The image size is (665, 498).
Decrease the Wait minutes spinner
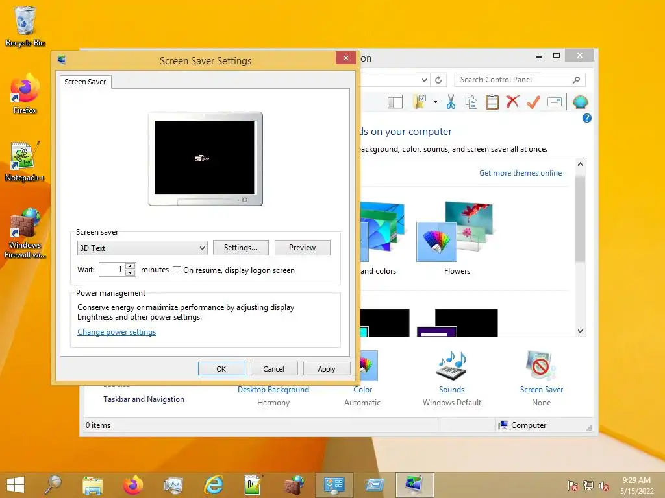pyautogui.click(x=131, y=273)
